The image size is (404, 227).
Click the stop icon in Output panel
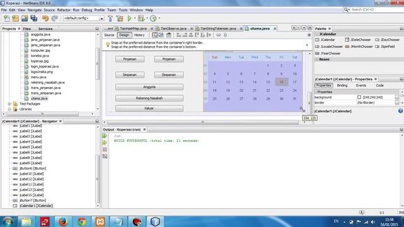pos(105,149)
